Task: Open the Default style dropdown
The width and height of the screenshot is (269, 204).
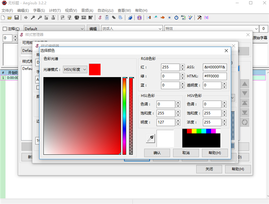Action: [55, 29]
